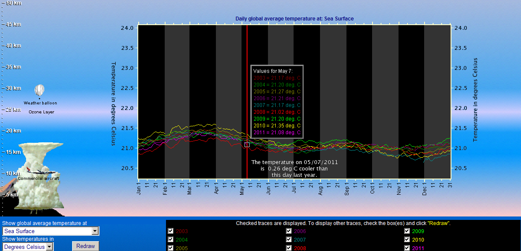Click the Values for May 7 tooltip box
This screenshot has height=251, width=521.
pyautogui.click(x=277, y=101)
